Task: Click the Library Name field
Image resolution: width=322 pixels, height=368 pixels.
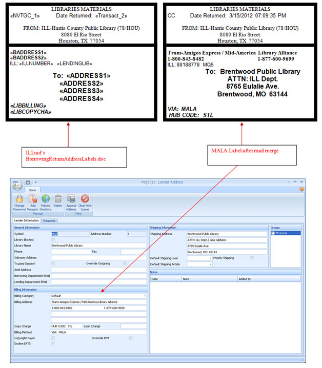Action: (98, 246)
